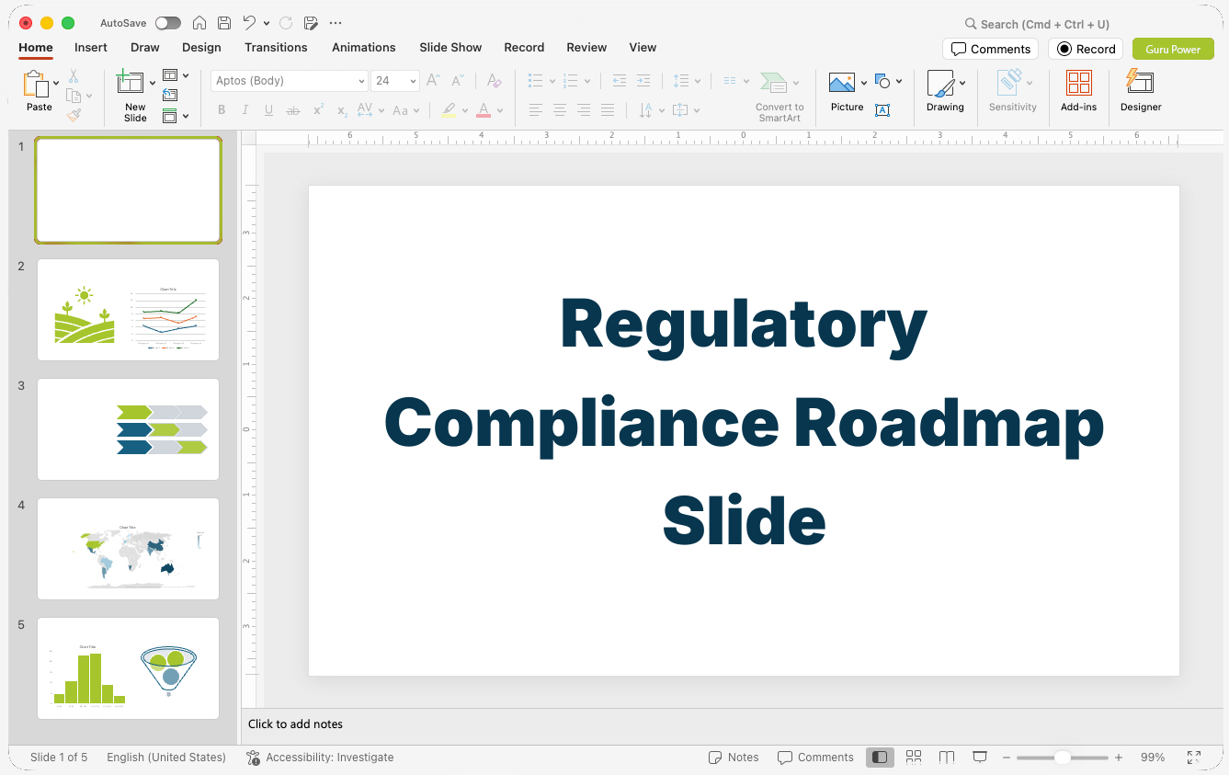Click the font color swatch
This screenshot has height=775, width=1229.
[484, 110]
